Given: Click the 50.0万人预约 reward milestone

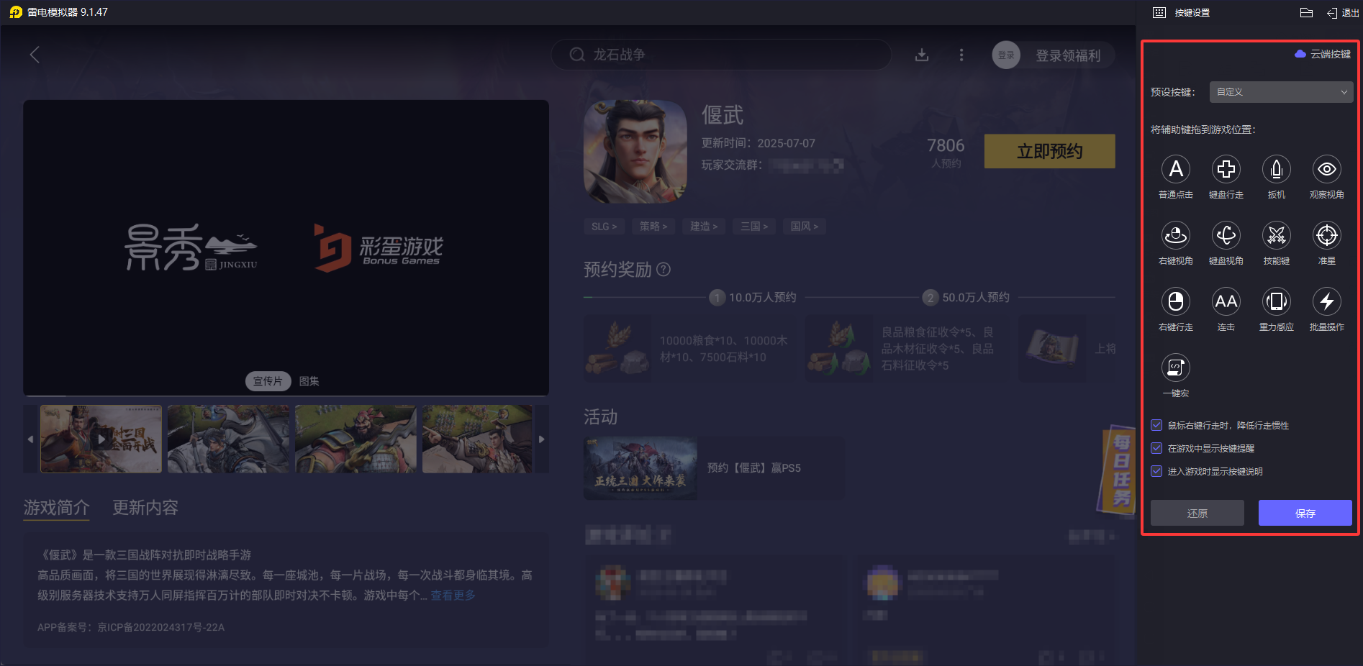Looking at the screenshot, I should [x=966, y=297].
